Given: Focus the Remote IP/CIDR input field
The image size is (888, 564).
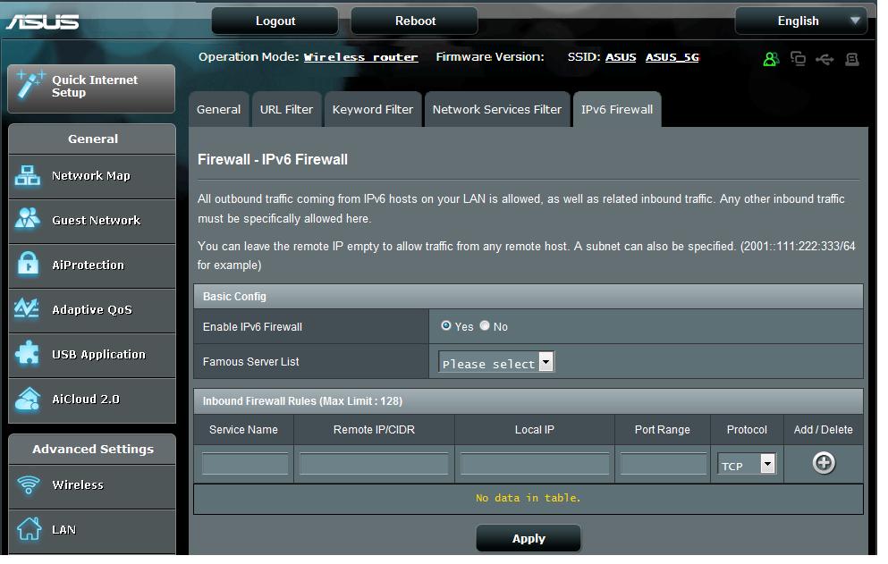Looking at the screenshot, I should (374, 464).
